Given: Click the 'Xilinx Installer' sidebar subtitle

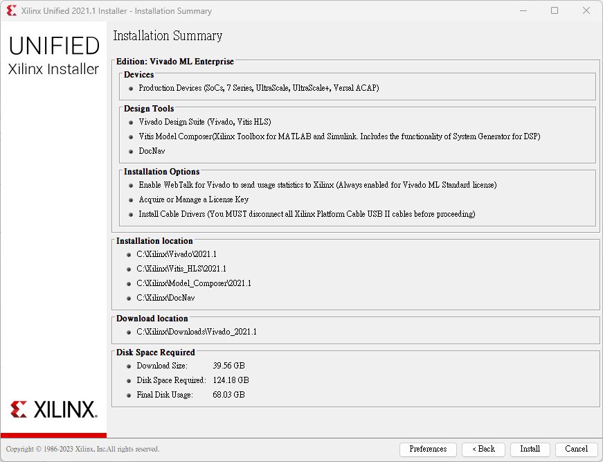Looking at the screenshot, I should [53, 69].
